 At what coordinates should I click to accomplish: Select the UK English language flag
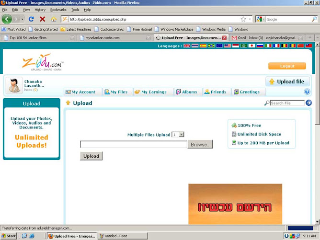click(x=187, y=46)
